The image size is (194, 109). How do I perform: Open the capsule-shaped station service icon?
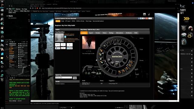[184, 42]
